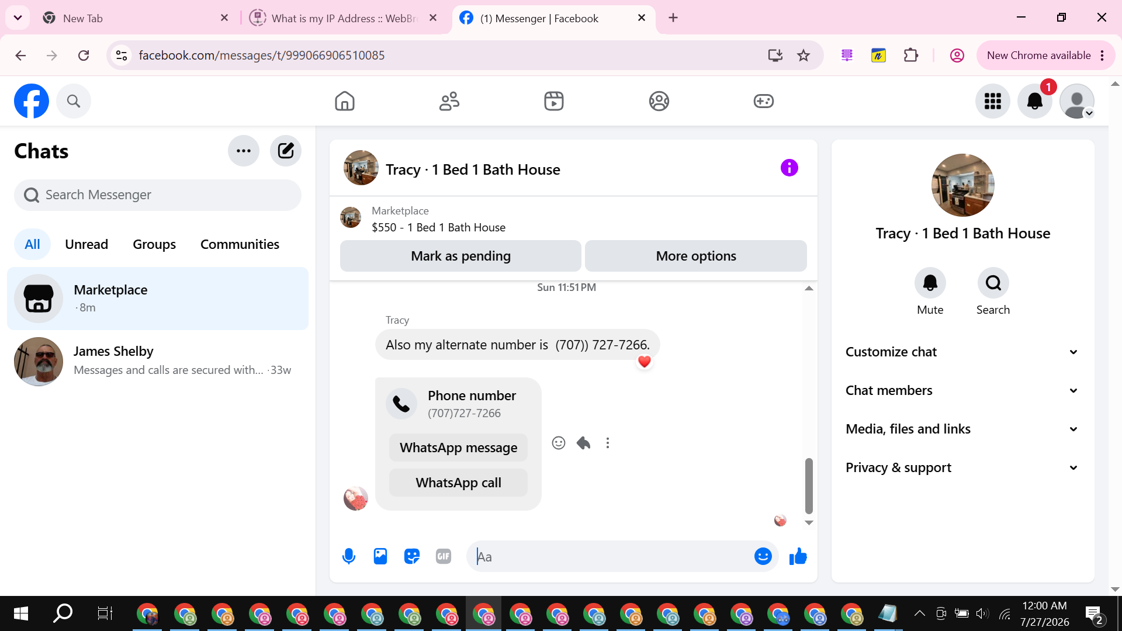
Task: Open conversation information purple icon
Action: tap(789, 168)
